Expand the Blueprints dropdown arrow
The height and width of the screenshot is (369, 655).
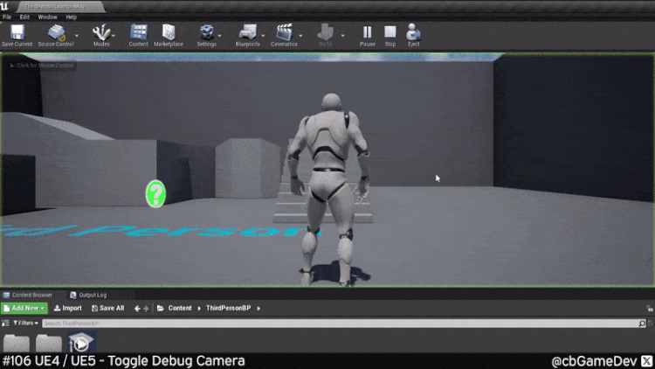[263, 36]
